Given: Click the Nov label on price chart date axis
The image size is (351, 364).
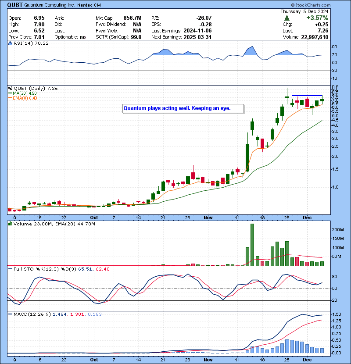Looking at the screenshot, I should click(x=208, y=218).
